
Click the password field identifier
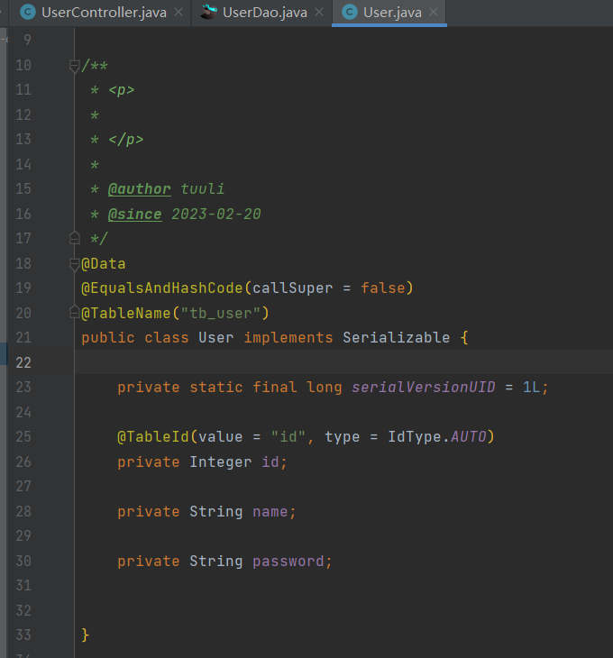(x=288, y=561)
